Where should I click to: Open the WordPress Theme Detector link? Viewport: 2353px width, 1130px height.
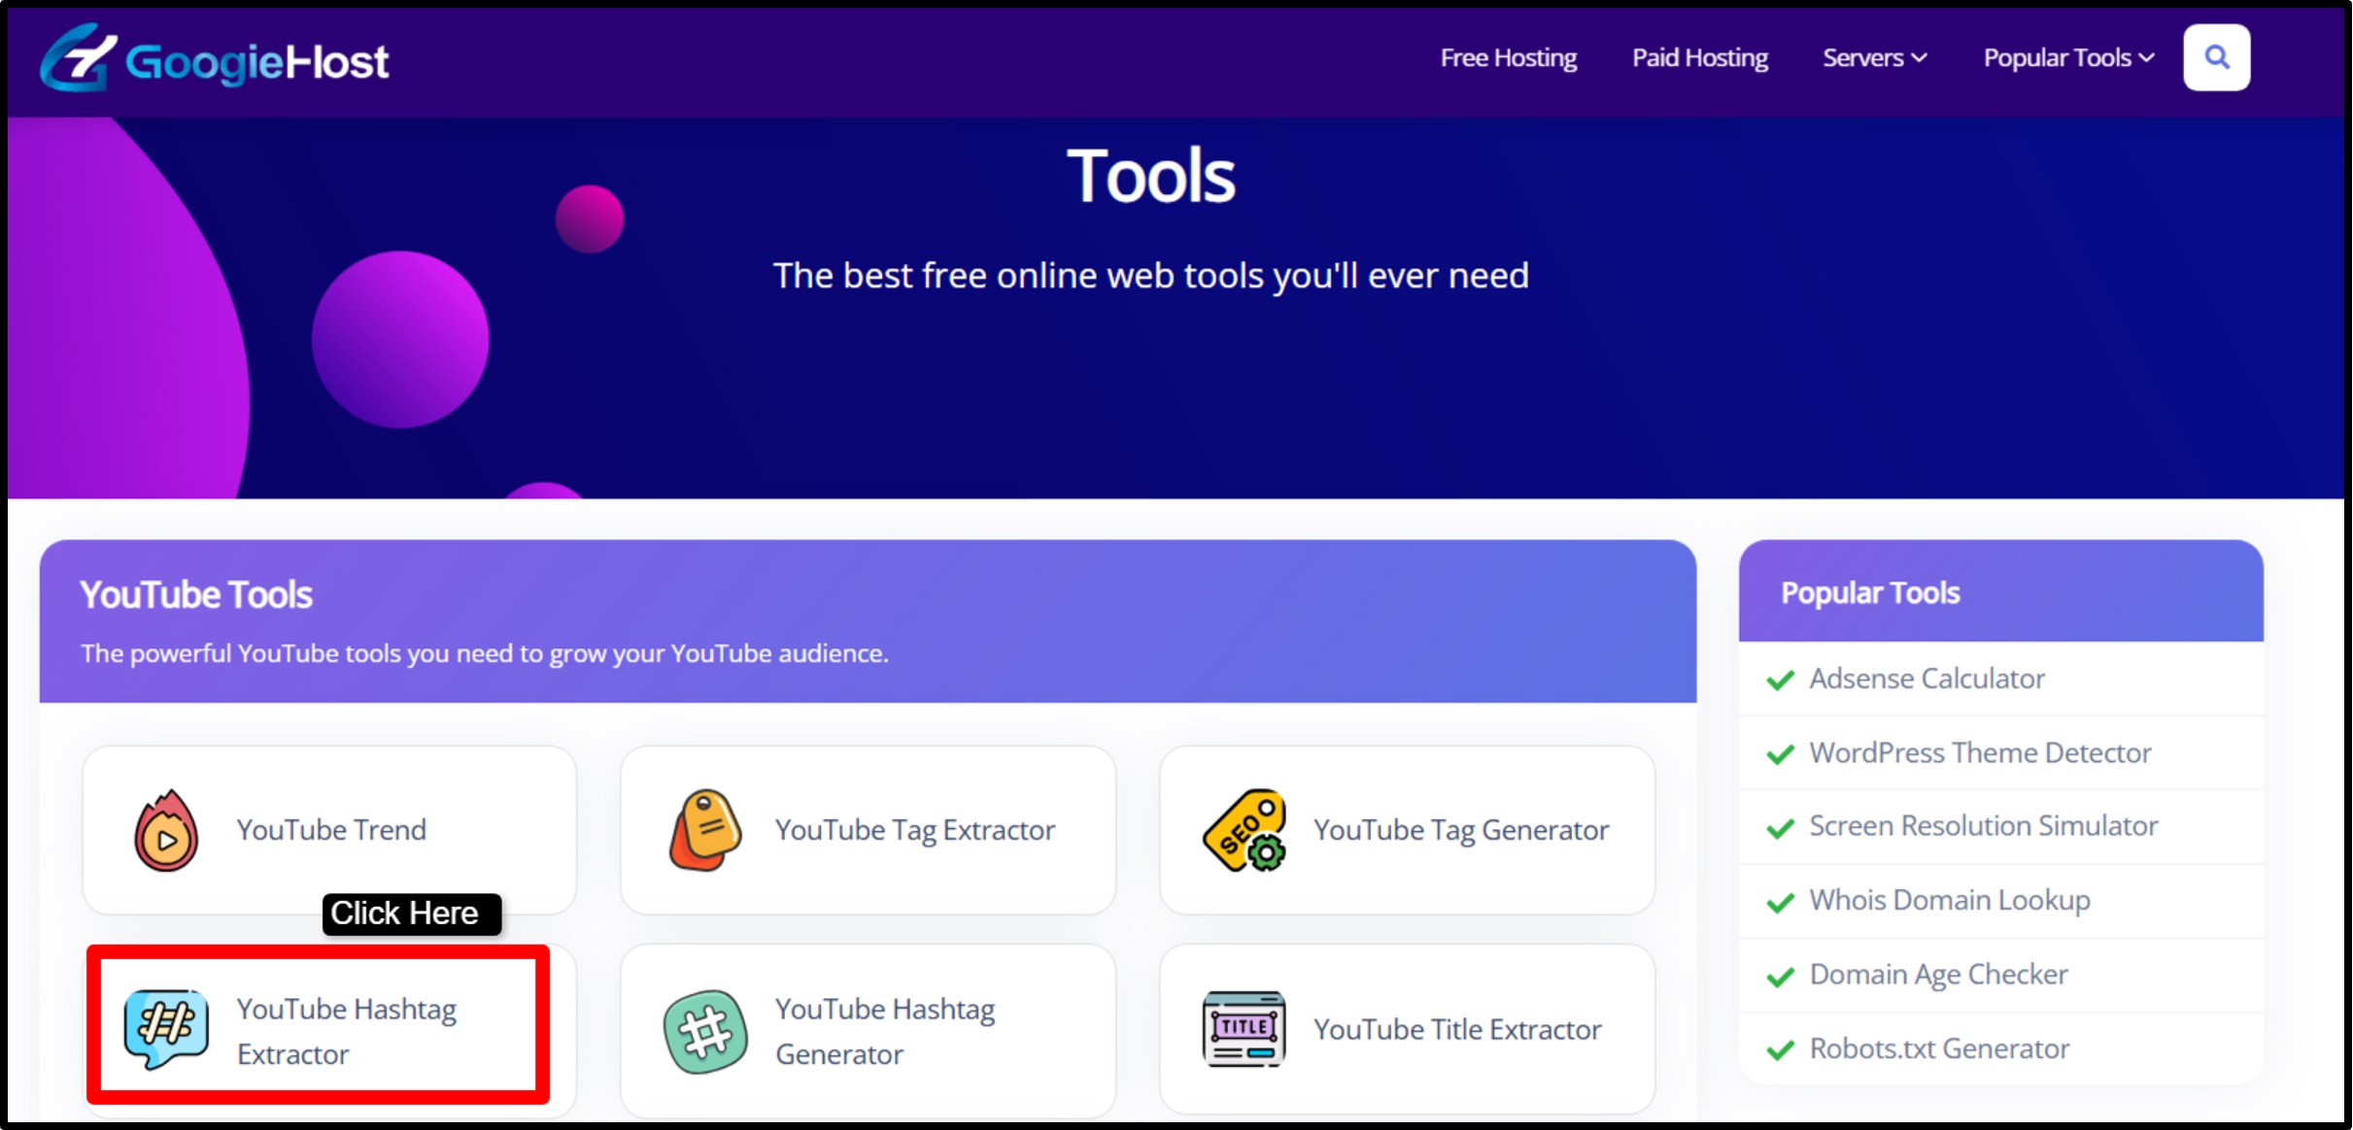coord(1979,752)
